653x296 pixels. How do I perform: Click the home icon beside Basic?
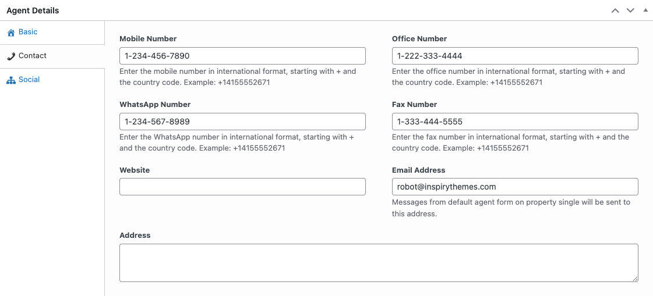(x=10, y=33)
